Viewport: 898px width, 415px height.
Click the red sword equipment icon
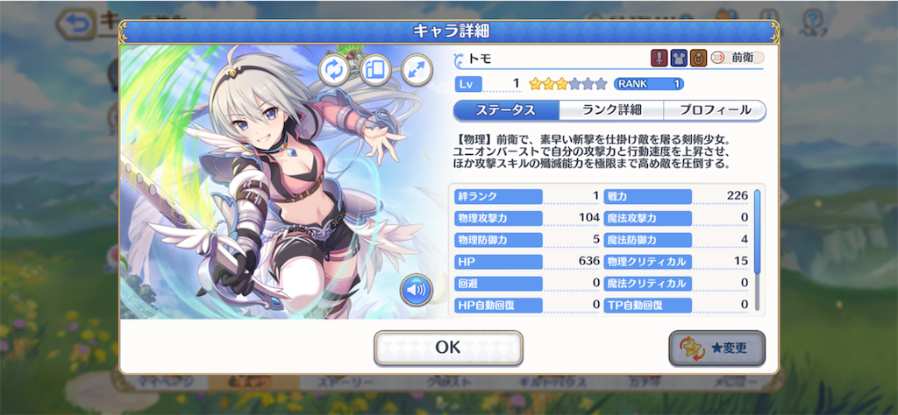659,58
